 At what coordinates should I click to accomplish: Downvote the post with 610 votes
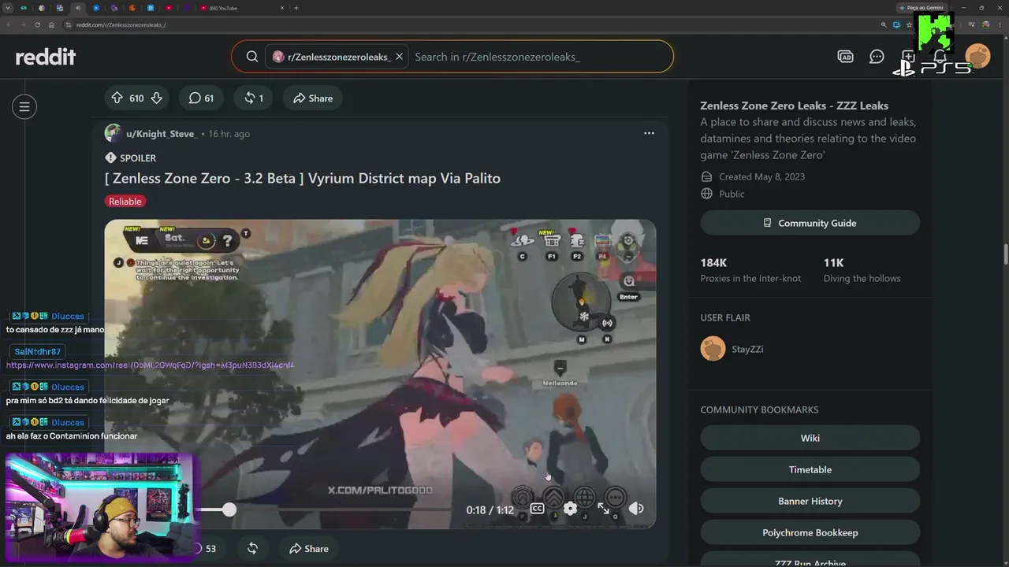[156, 98]
